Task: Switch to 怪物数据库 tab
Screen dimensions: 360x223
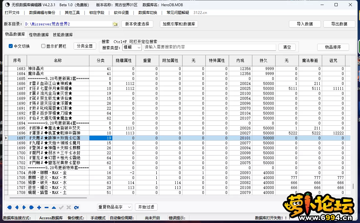Action: (39, 35)
